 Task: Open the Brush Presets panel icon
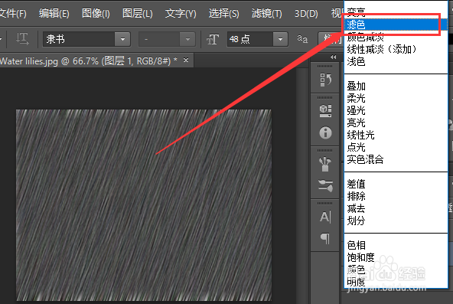[x=325, y=185]
